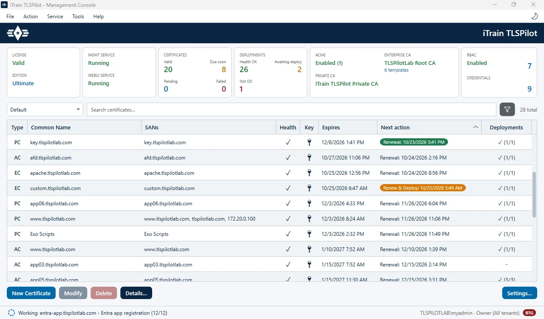Toggle sort arrow on Next action column
Image resolution: width=544 pixels, height=319 pixels.
(x=476, y=127)
